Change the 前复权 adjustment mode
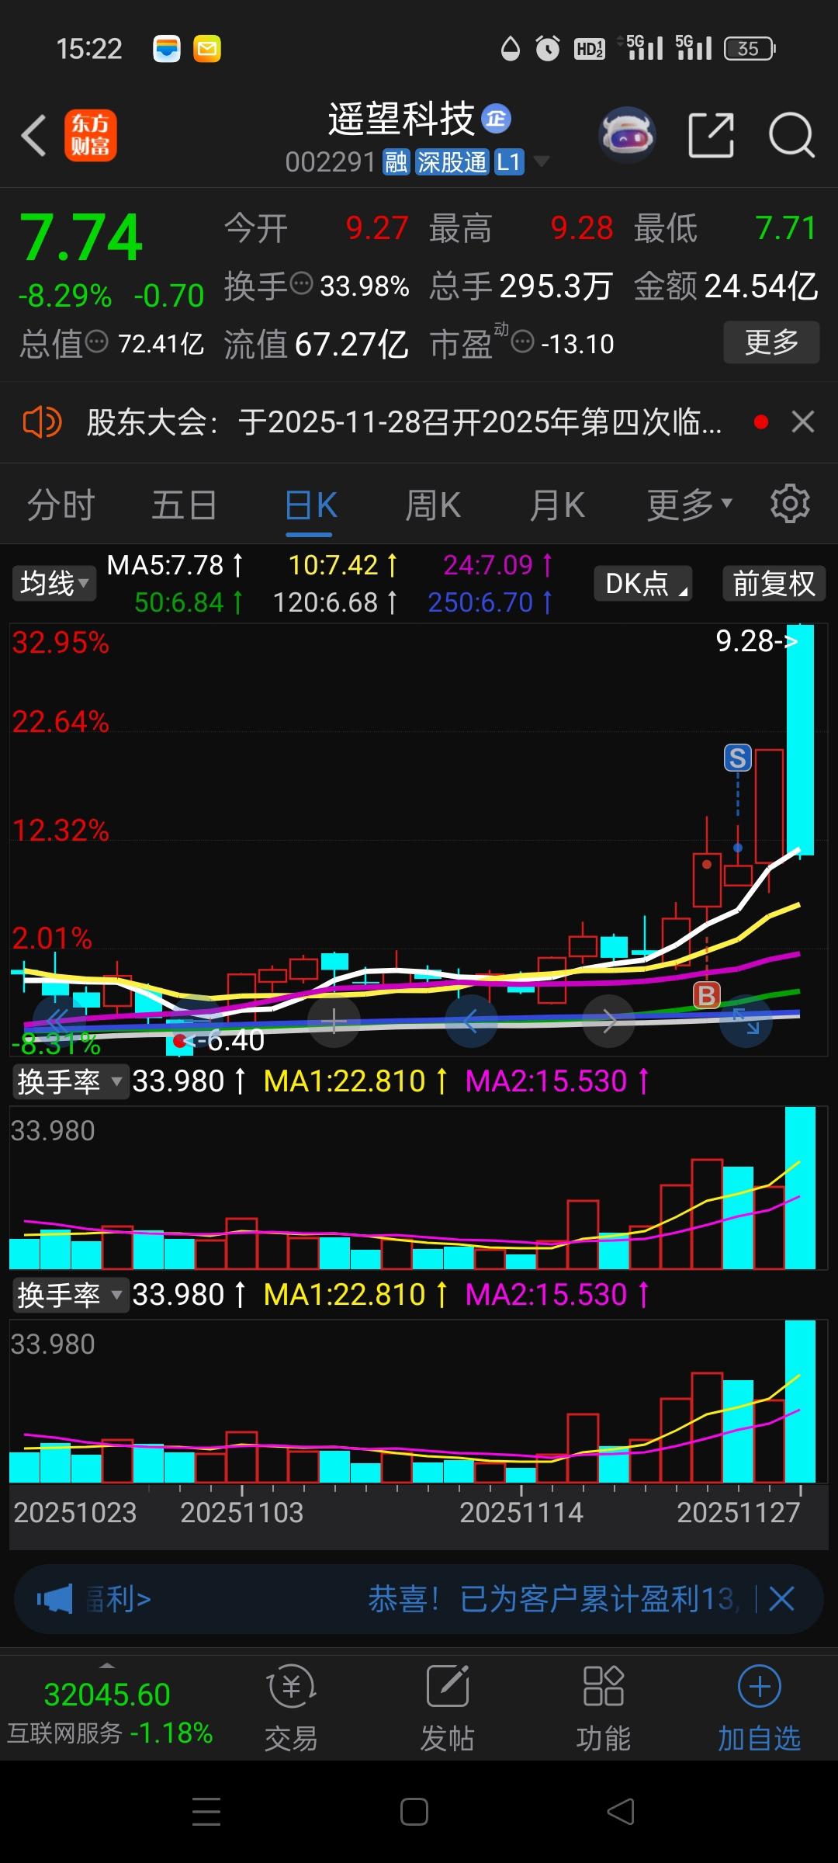 [x=774, y=583]
